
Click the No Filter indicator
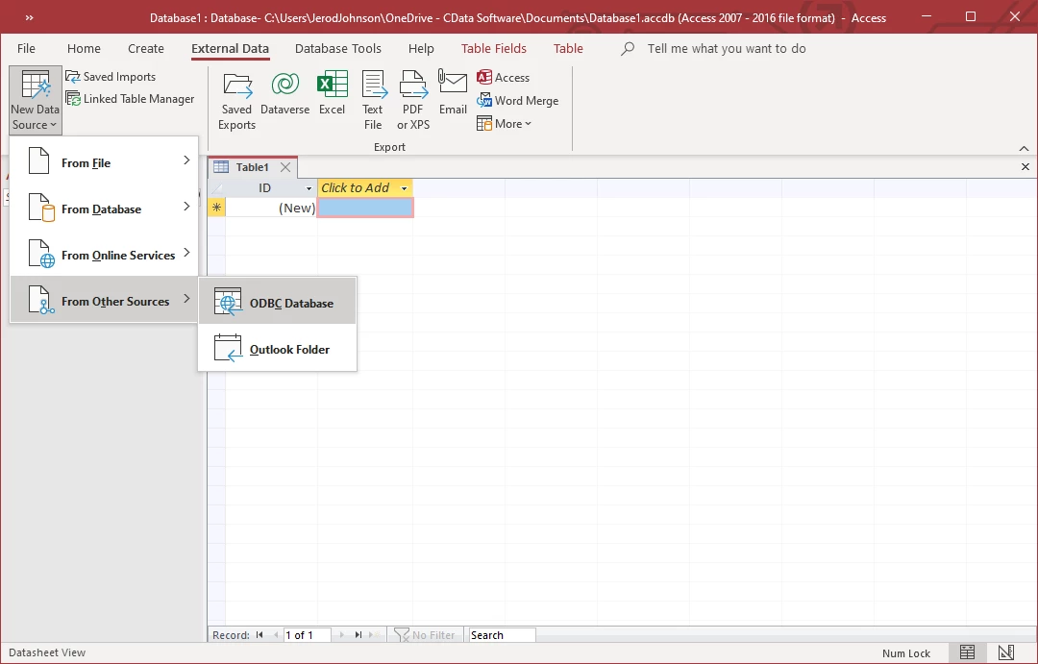[x=425, y=635]
